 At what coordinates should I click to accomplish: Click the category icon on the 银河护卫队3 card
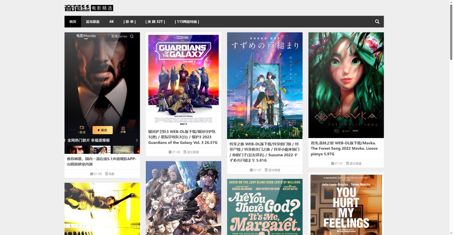pos(185,152)
